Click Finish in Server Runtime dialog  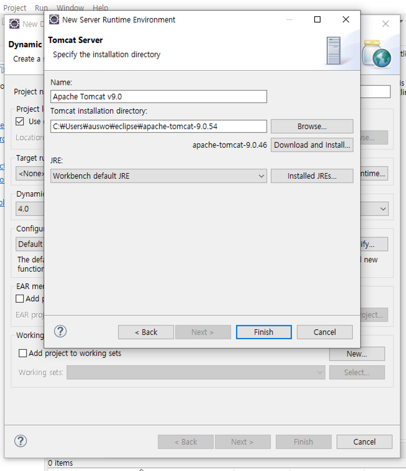pyautogui.click(x=264, y=332)
